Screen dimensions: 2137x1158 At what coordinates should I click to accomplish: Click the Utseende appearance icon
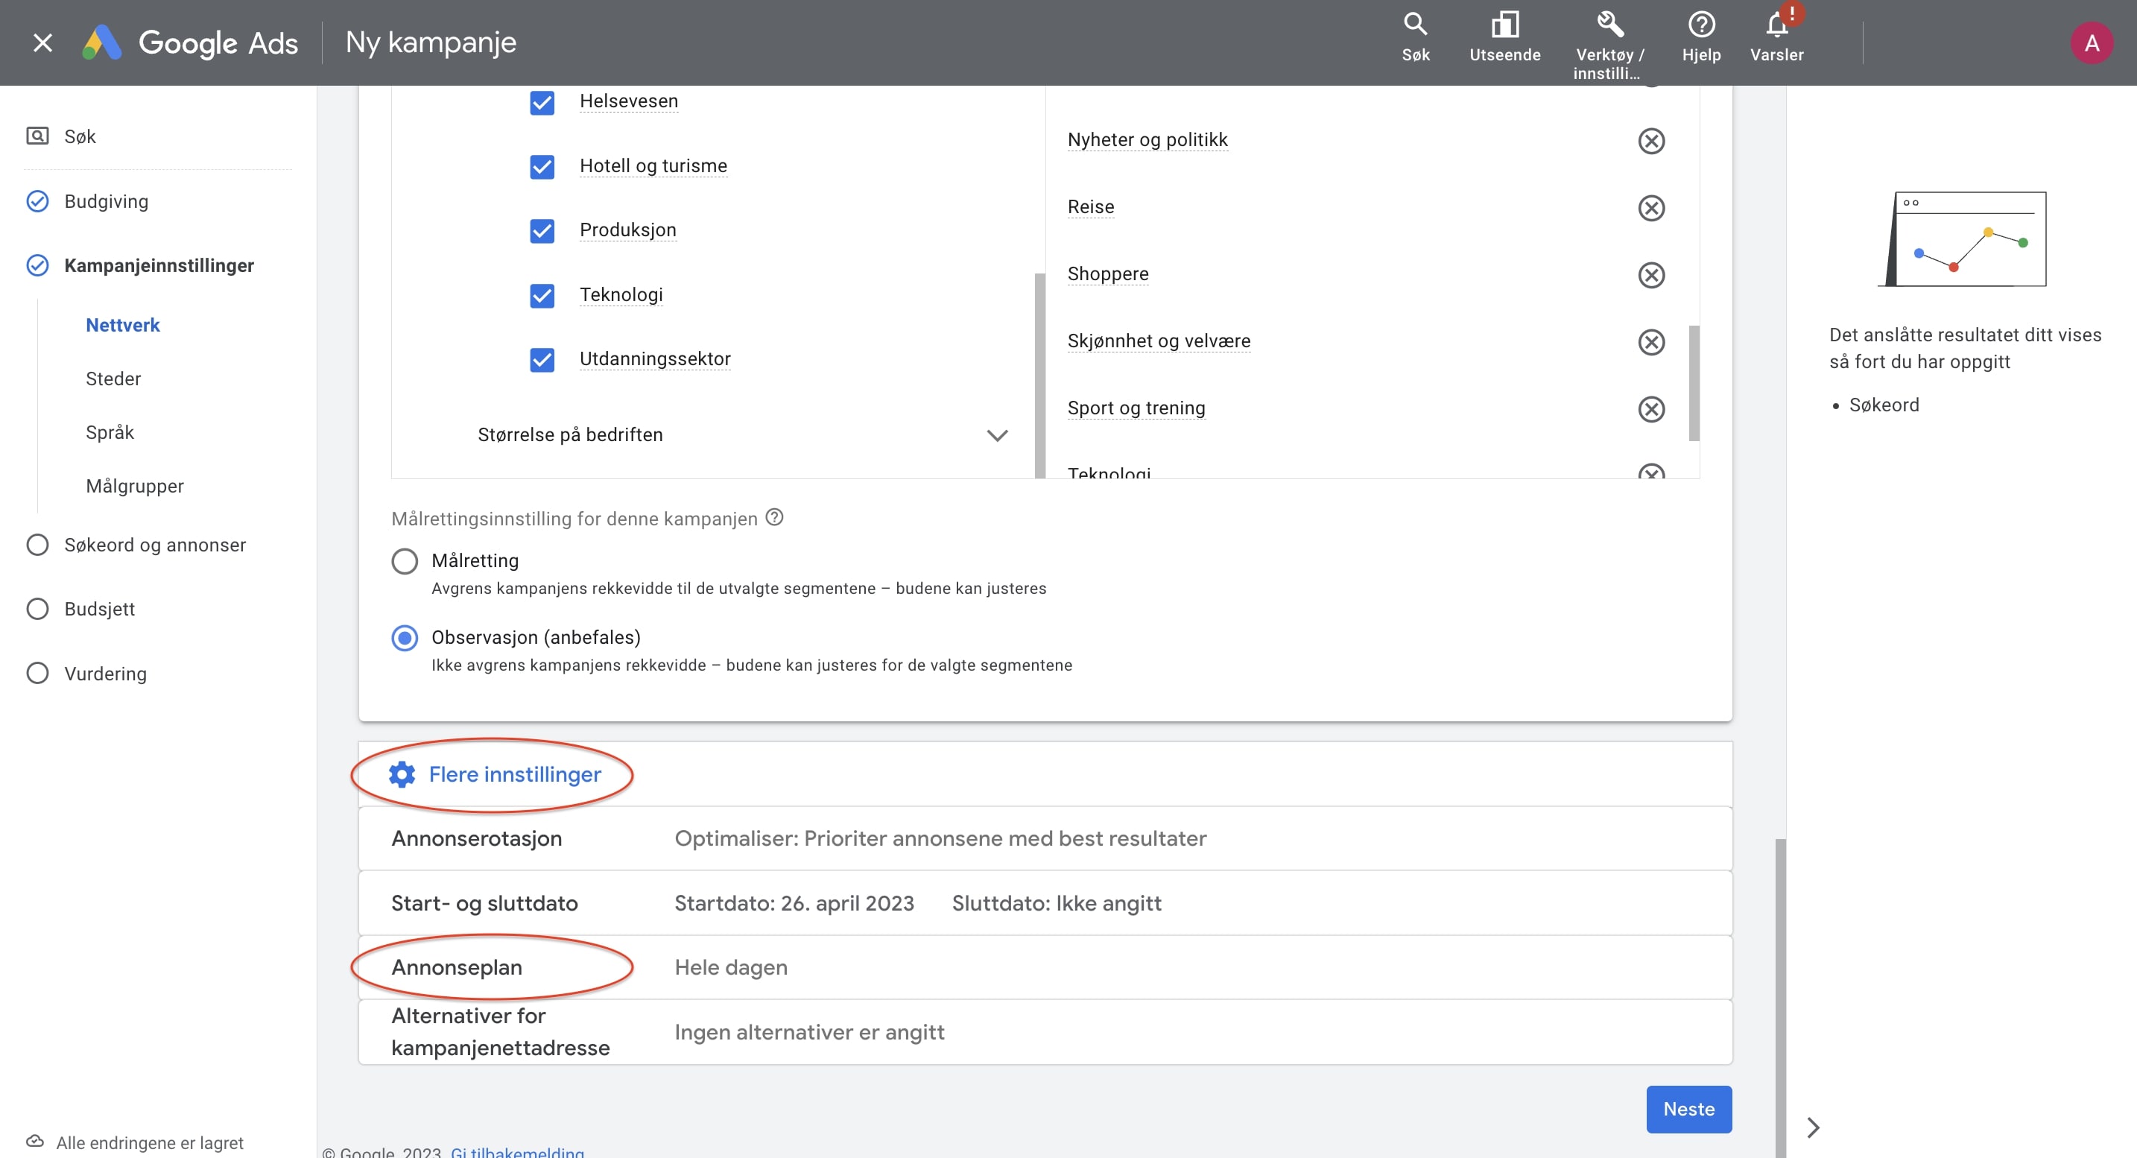coord(1504,25)
